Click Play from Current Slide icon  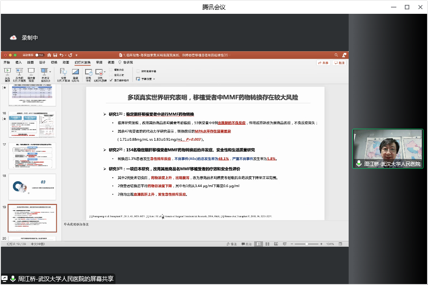(19, 71)
